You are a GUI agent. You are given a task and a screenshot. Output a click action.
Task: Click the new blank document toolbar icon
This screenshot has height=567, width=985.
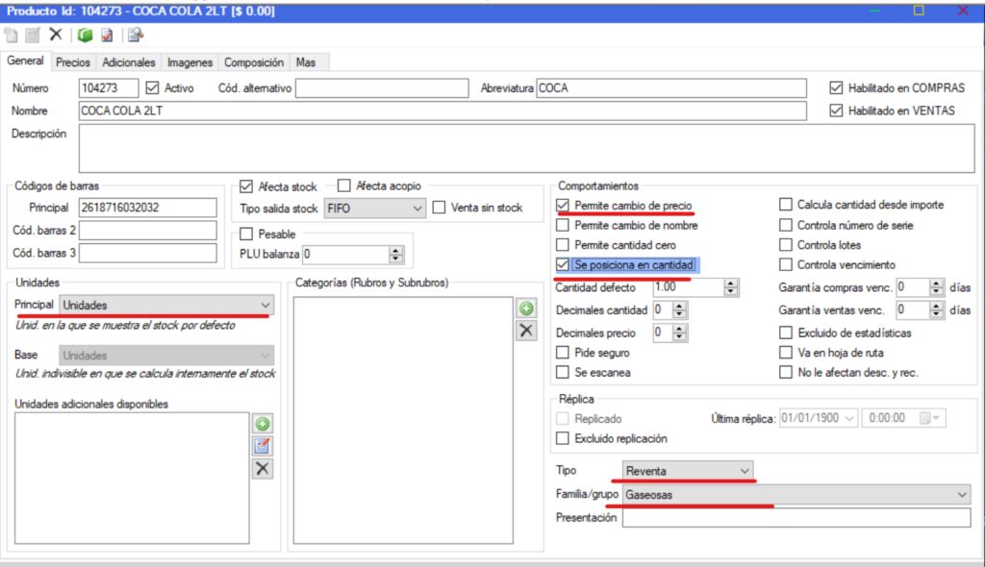pos(12,36)
